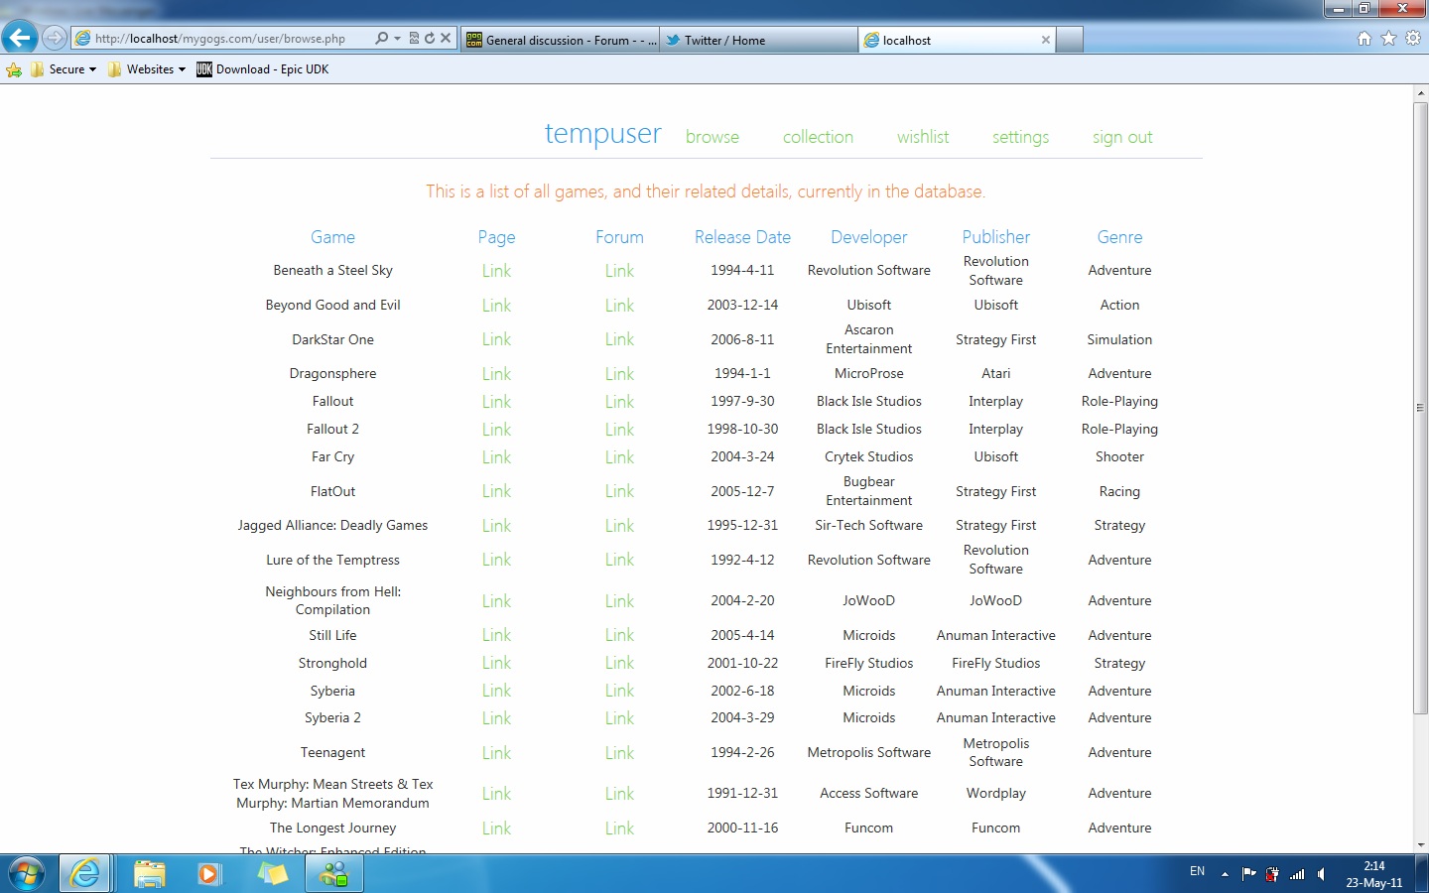Screen dimensions: 1429x893
Task: Click the stop loading X in address bar
Action: point(446,39)
